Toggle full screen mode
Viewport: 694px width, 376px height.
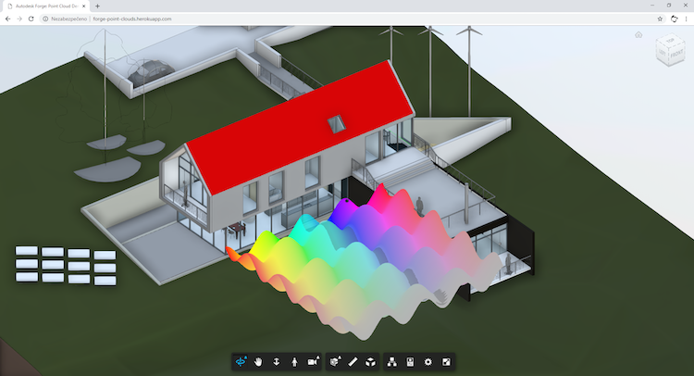[x=446, y=362]
